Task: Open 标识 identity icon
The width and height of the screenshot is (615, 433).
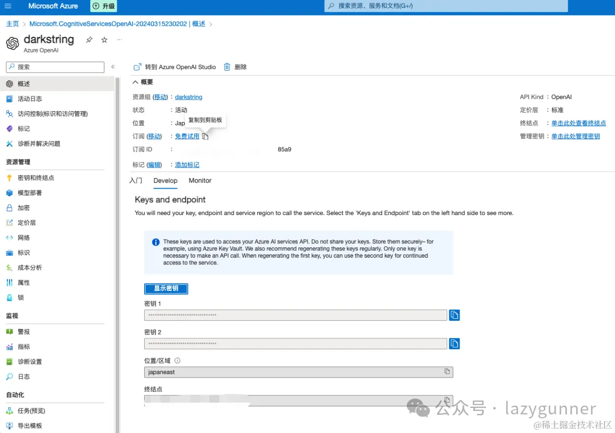Action: [x=9, y=253]
